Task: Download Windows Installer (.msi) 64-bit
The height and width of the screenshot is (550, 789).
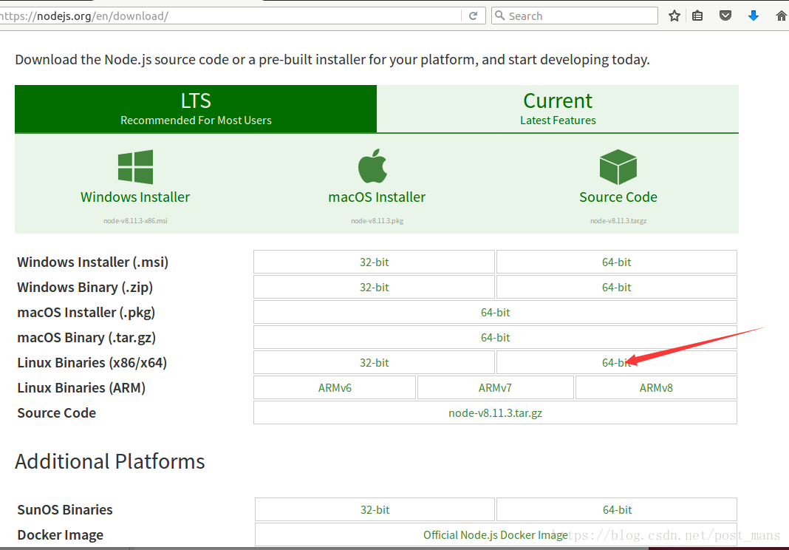Action: point(616,262)
